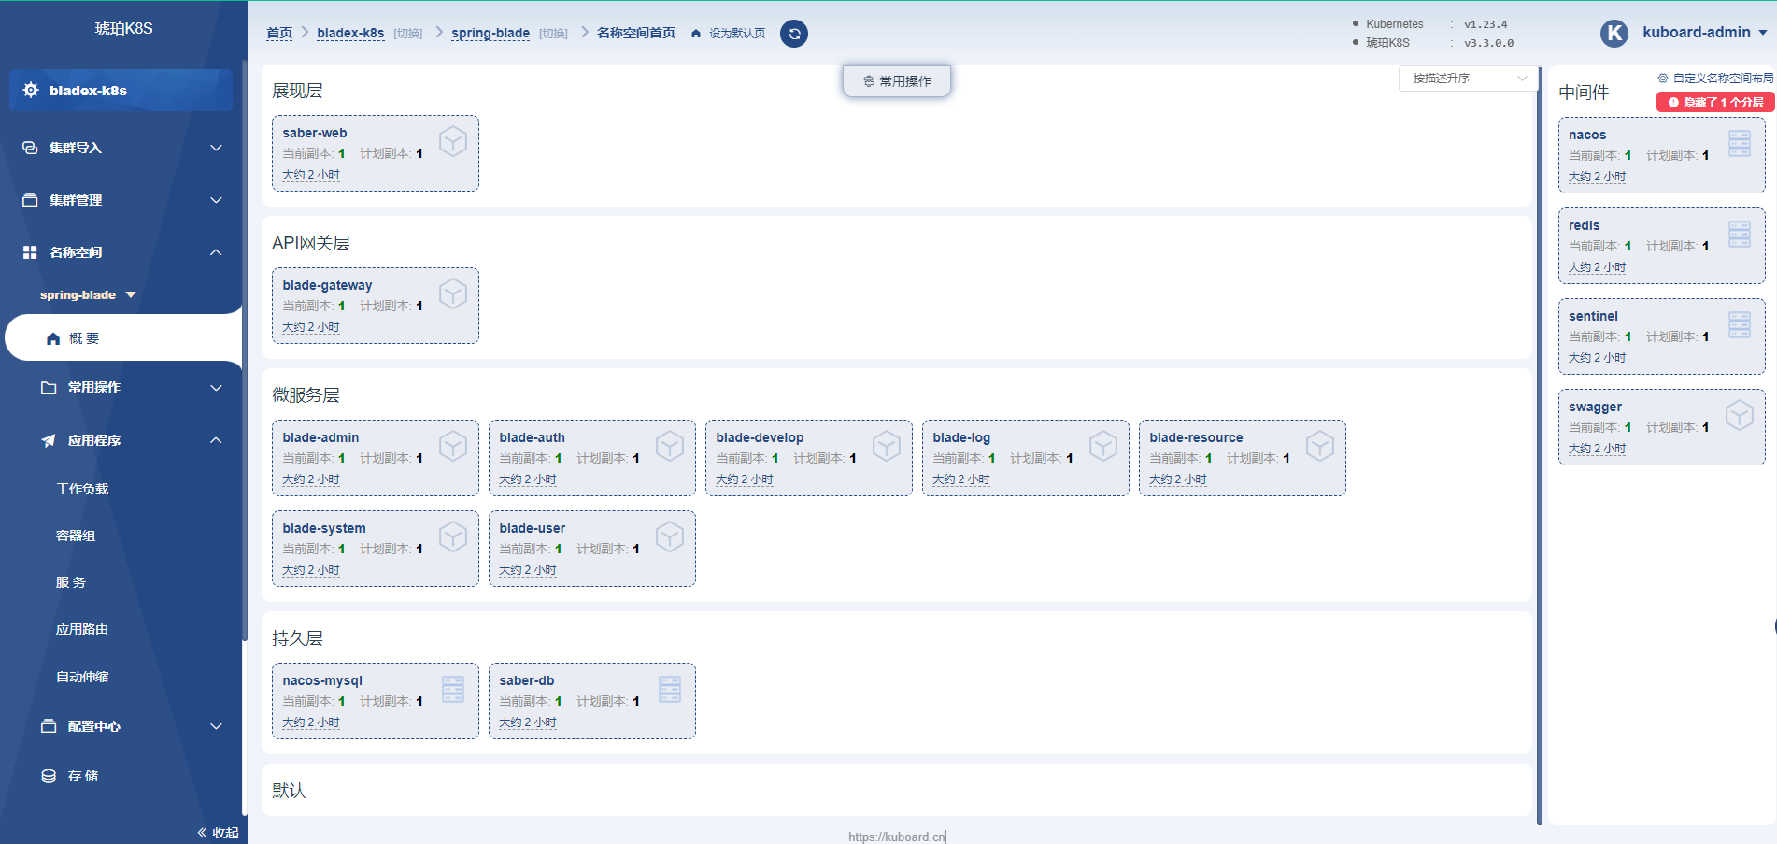Collapse the sidebar with 收起
This screenshot has height=844, width=1777.
point(217,832)
